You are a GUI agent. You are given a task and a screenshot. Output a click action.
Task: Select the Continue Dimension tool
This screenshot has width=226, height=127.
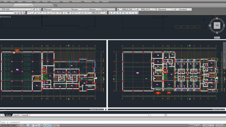[x=59, y=13]
